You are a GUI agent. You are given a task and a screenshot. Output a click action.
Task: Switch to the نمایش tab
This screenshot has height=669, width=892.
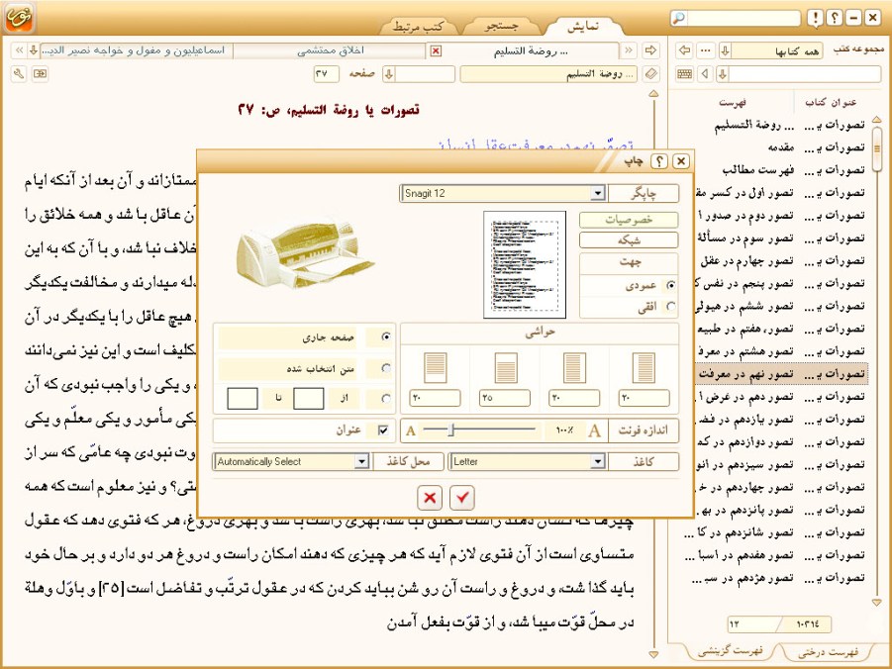pos(583,26)
